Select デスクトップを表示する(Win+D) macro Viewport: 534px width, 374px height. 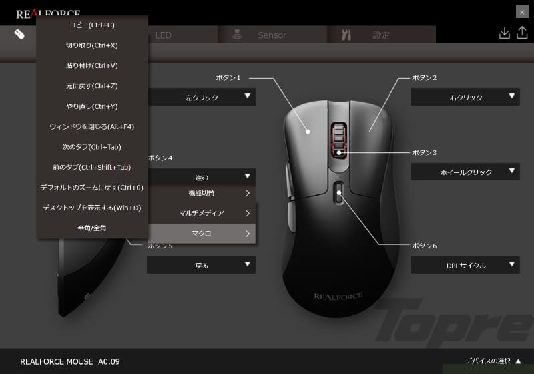tap(92, 208)
